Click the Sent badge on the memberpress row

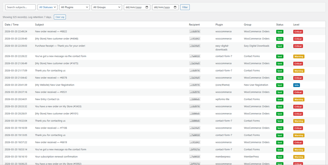pos(279,157)
